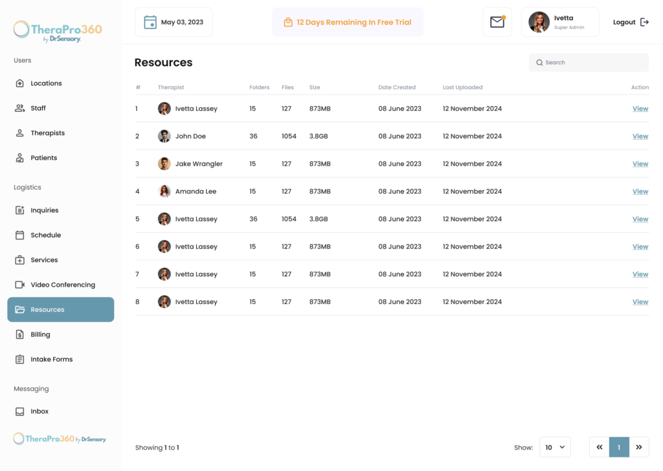Image resolution: width=663 pixels, height=471 pixels.
Task: Open the Inbox tray icon
Action: [x=20, y=411]
